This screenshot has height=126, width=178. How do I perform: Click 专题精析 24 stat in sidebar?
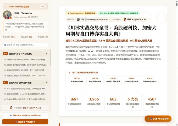click(43, 37)
